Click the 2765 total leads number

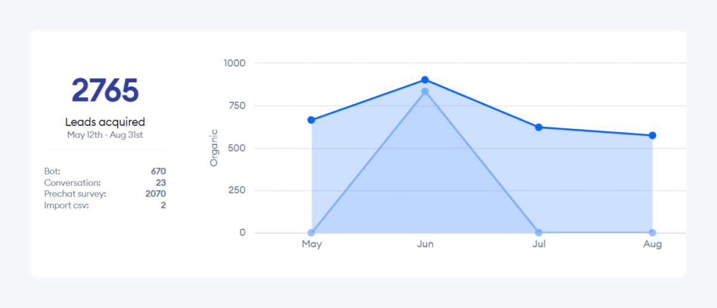105,90
